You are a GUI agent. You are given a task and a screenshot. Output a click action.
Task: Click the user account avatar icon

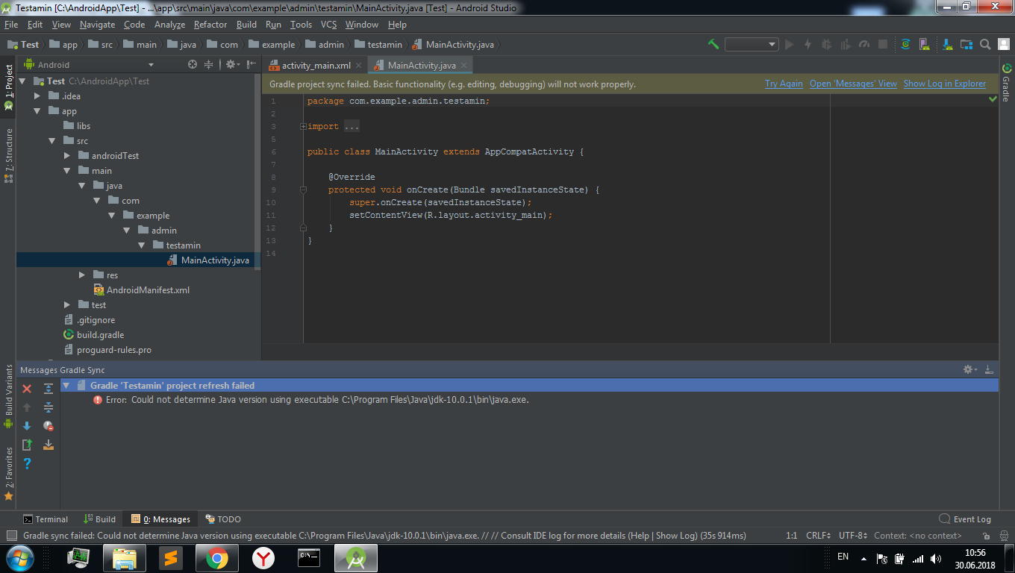1004,45
